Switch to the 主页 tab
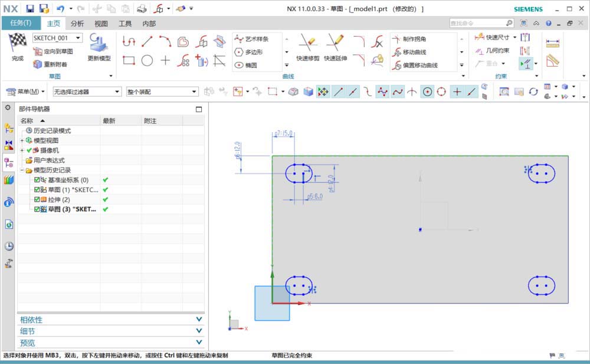This screenshot has height=364, width=590. point(53,24)
